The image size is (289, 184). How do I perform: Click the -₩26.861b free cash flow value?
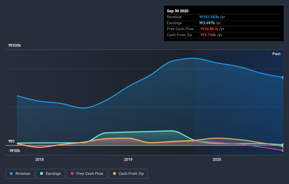[209, 29]
